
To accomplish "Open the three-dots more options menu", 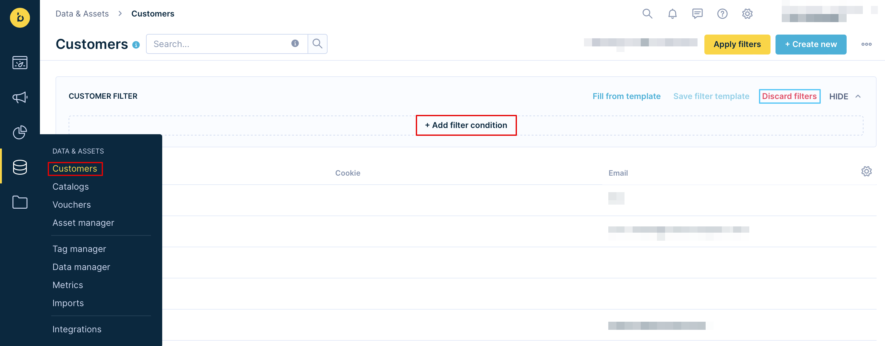I will pyautogui.click(x=866, y=44).
